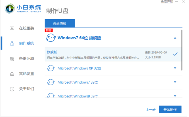Viewport: 189px width, 117px height.
Task: Collapse the Windows7 64位 旗舰版 section
Action: [x=175, y=38]
